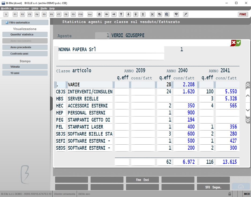Click the Inv toolbar button
This screenshot has width=251, height=197.
90,14
